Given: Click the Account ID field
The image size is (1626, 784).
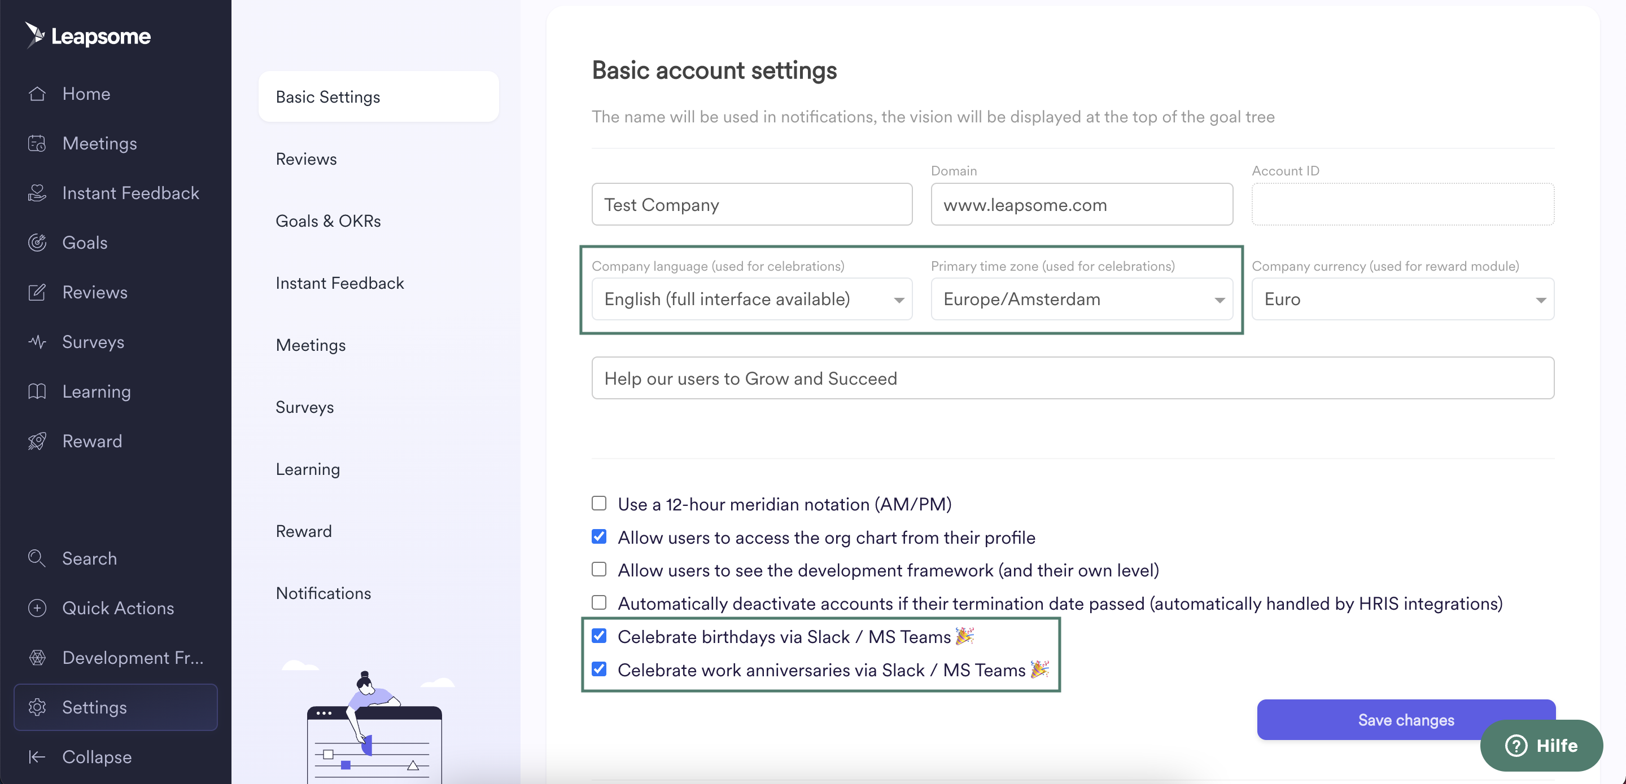Looking at the screenshot, I should click(x=1402, y=204).
